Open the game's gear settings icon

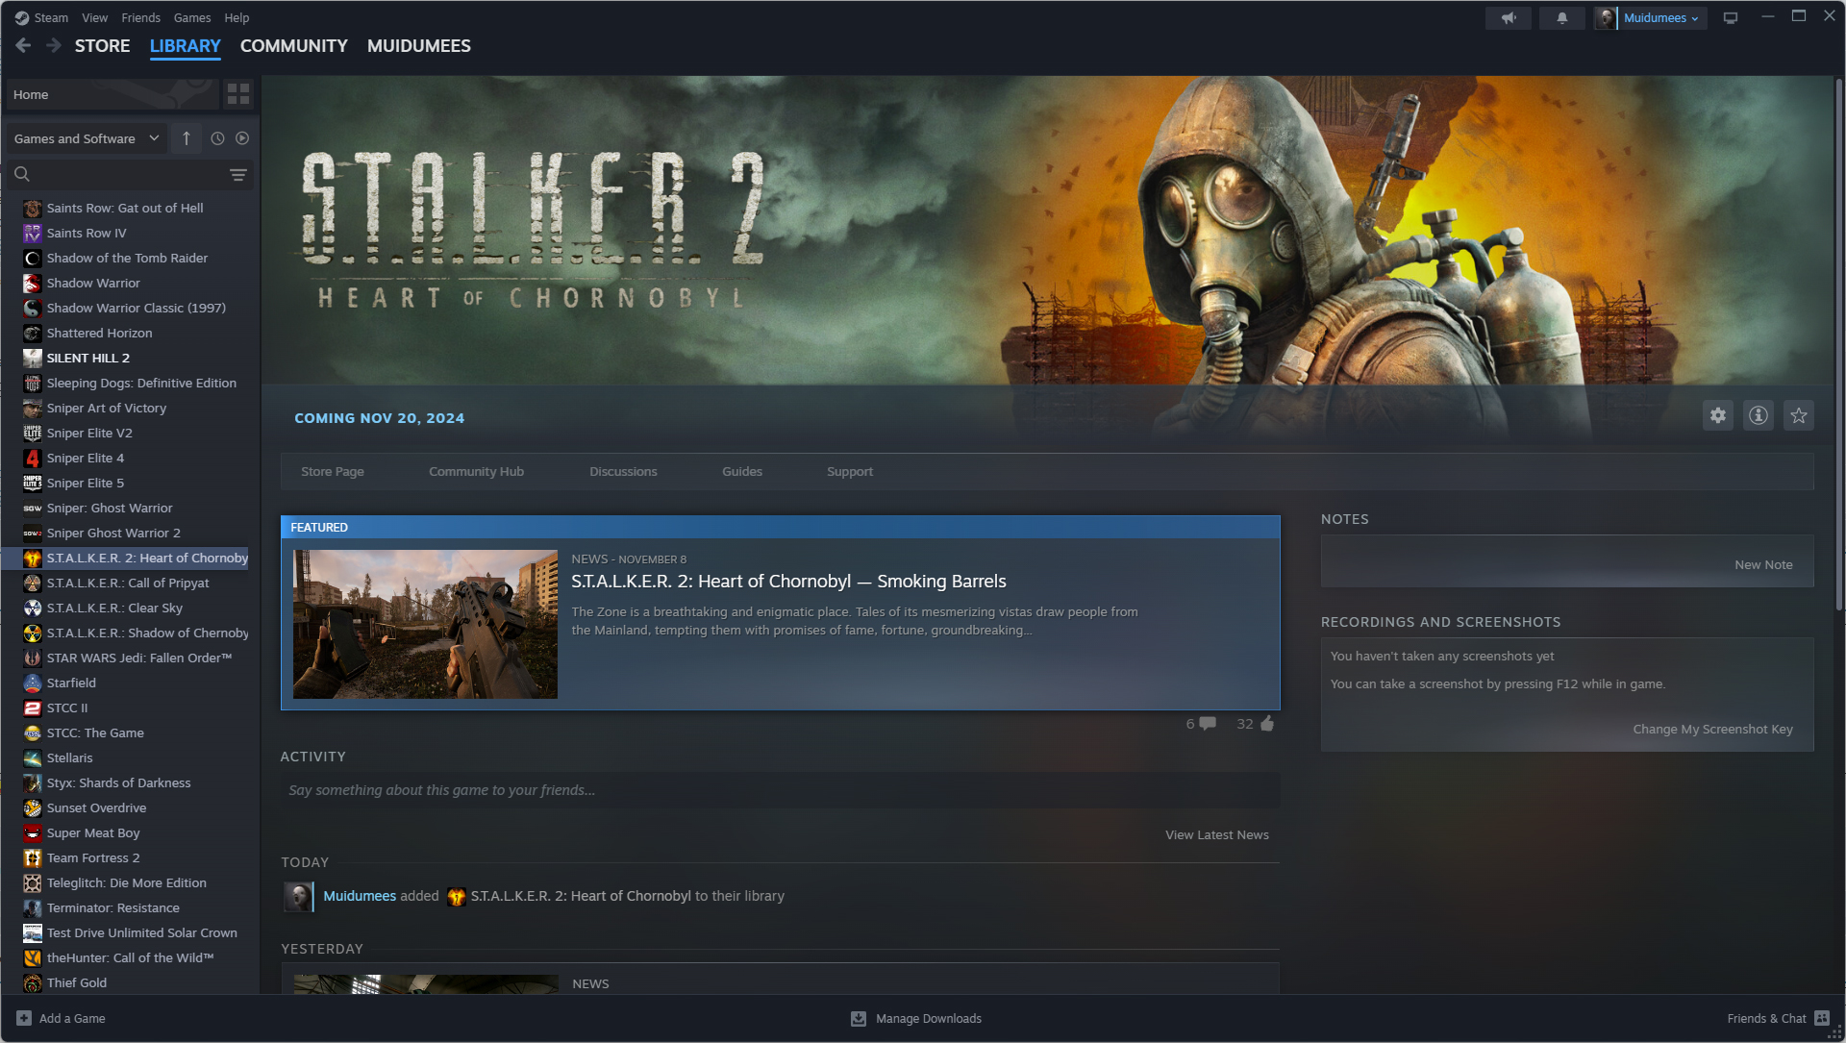point(1718,415)
